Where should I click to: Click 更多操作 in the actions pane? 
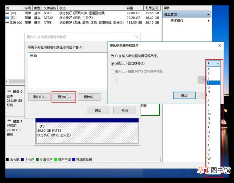click(x=177, y=20)
